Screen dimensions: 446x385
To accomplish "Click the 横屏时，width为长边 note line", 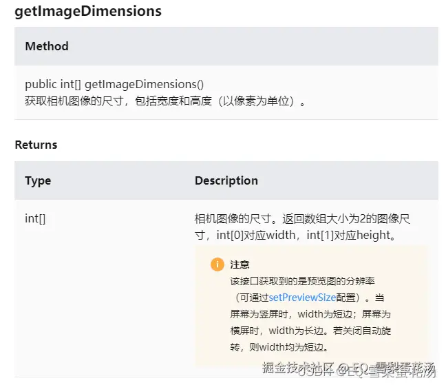I will pyautogui.click(x=310, y=331).
